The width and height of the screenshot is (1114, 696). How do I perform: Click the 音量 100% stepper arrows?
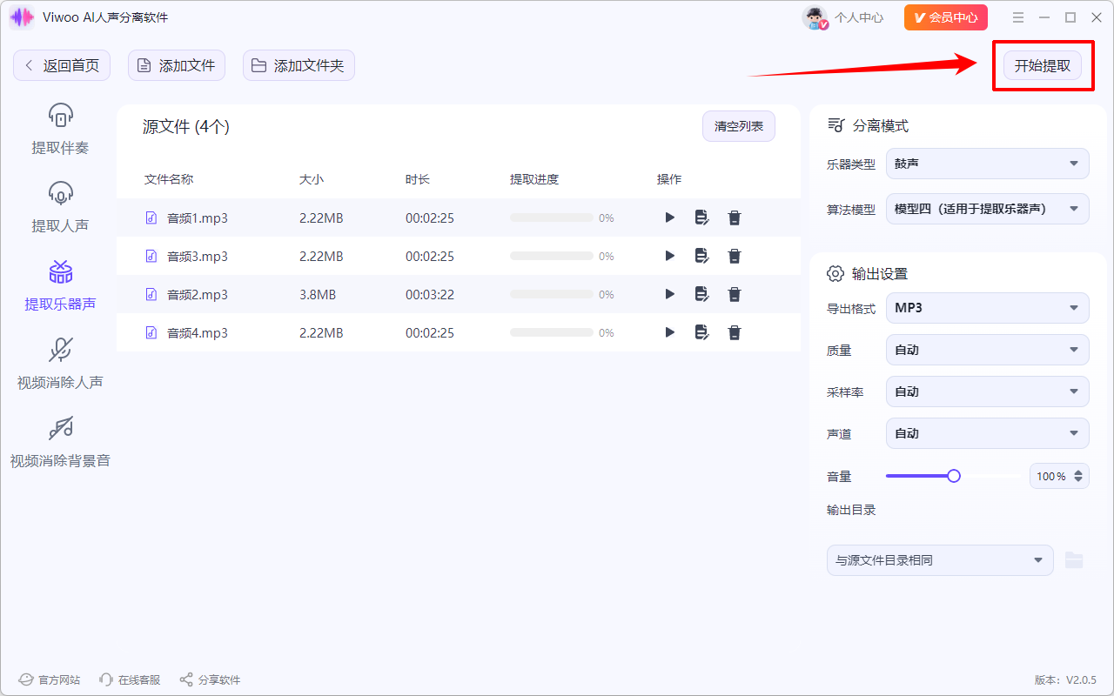click(1079, 476)
